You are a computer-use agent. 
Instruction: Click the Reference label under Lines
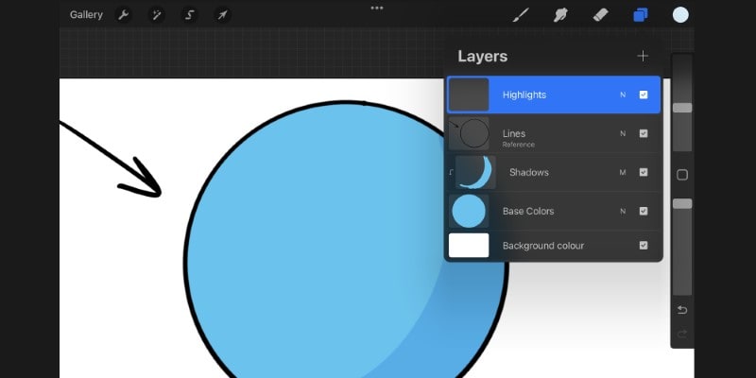[x=518, y=145]
